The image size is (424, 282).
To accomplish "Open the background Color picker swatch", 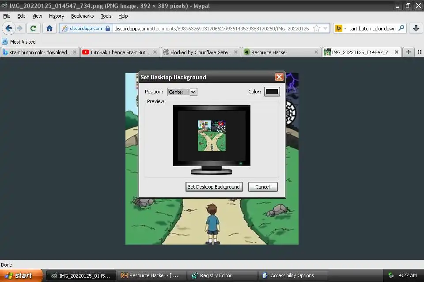I will [x=272, y=92].
